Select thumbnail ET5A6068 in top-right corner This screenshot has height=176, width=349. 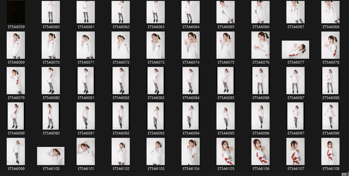(330, 12)
